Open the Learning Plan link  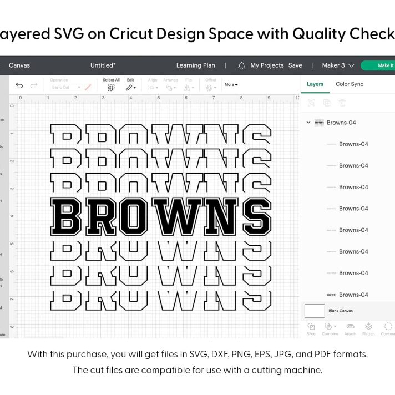coord(195,65)
